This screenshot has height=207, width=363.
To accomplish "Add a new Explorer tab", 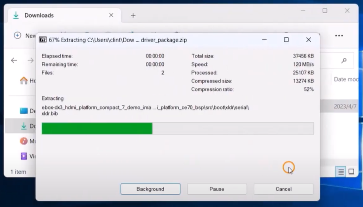I will click(x=133, y=15).
